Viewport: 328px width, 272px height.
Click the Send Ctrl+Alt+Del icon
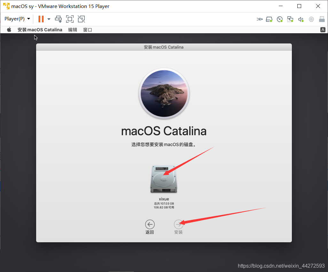[x=58, y=19]
